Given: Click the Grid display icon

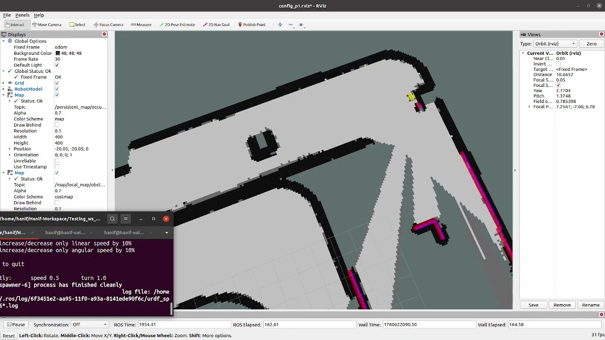Looking at the screenshot, I should tap(10, 83).
